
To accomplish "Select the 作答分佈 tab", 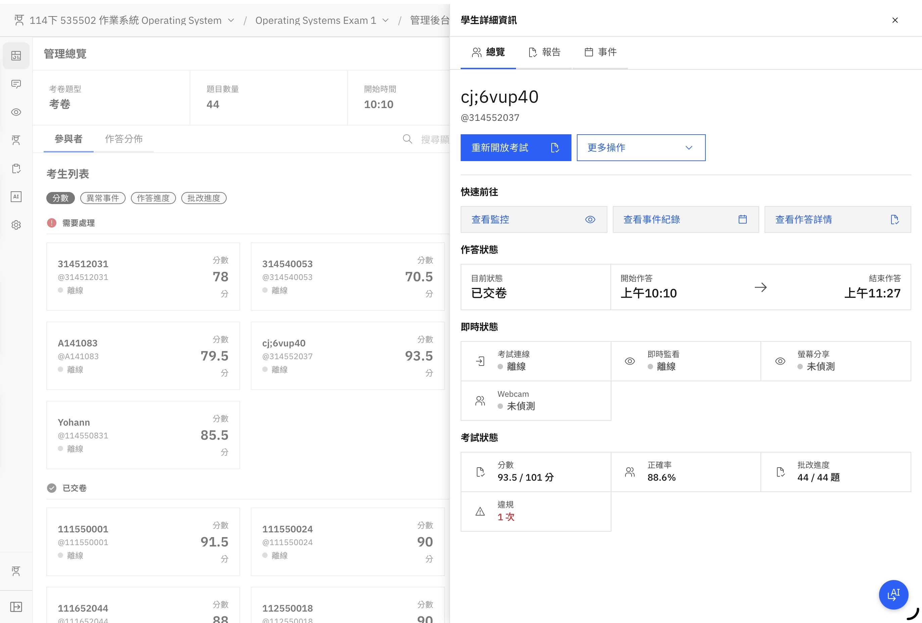I will [124, 139].
